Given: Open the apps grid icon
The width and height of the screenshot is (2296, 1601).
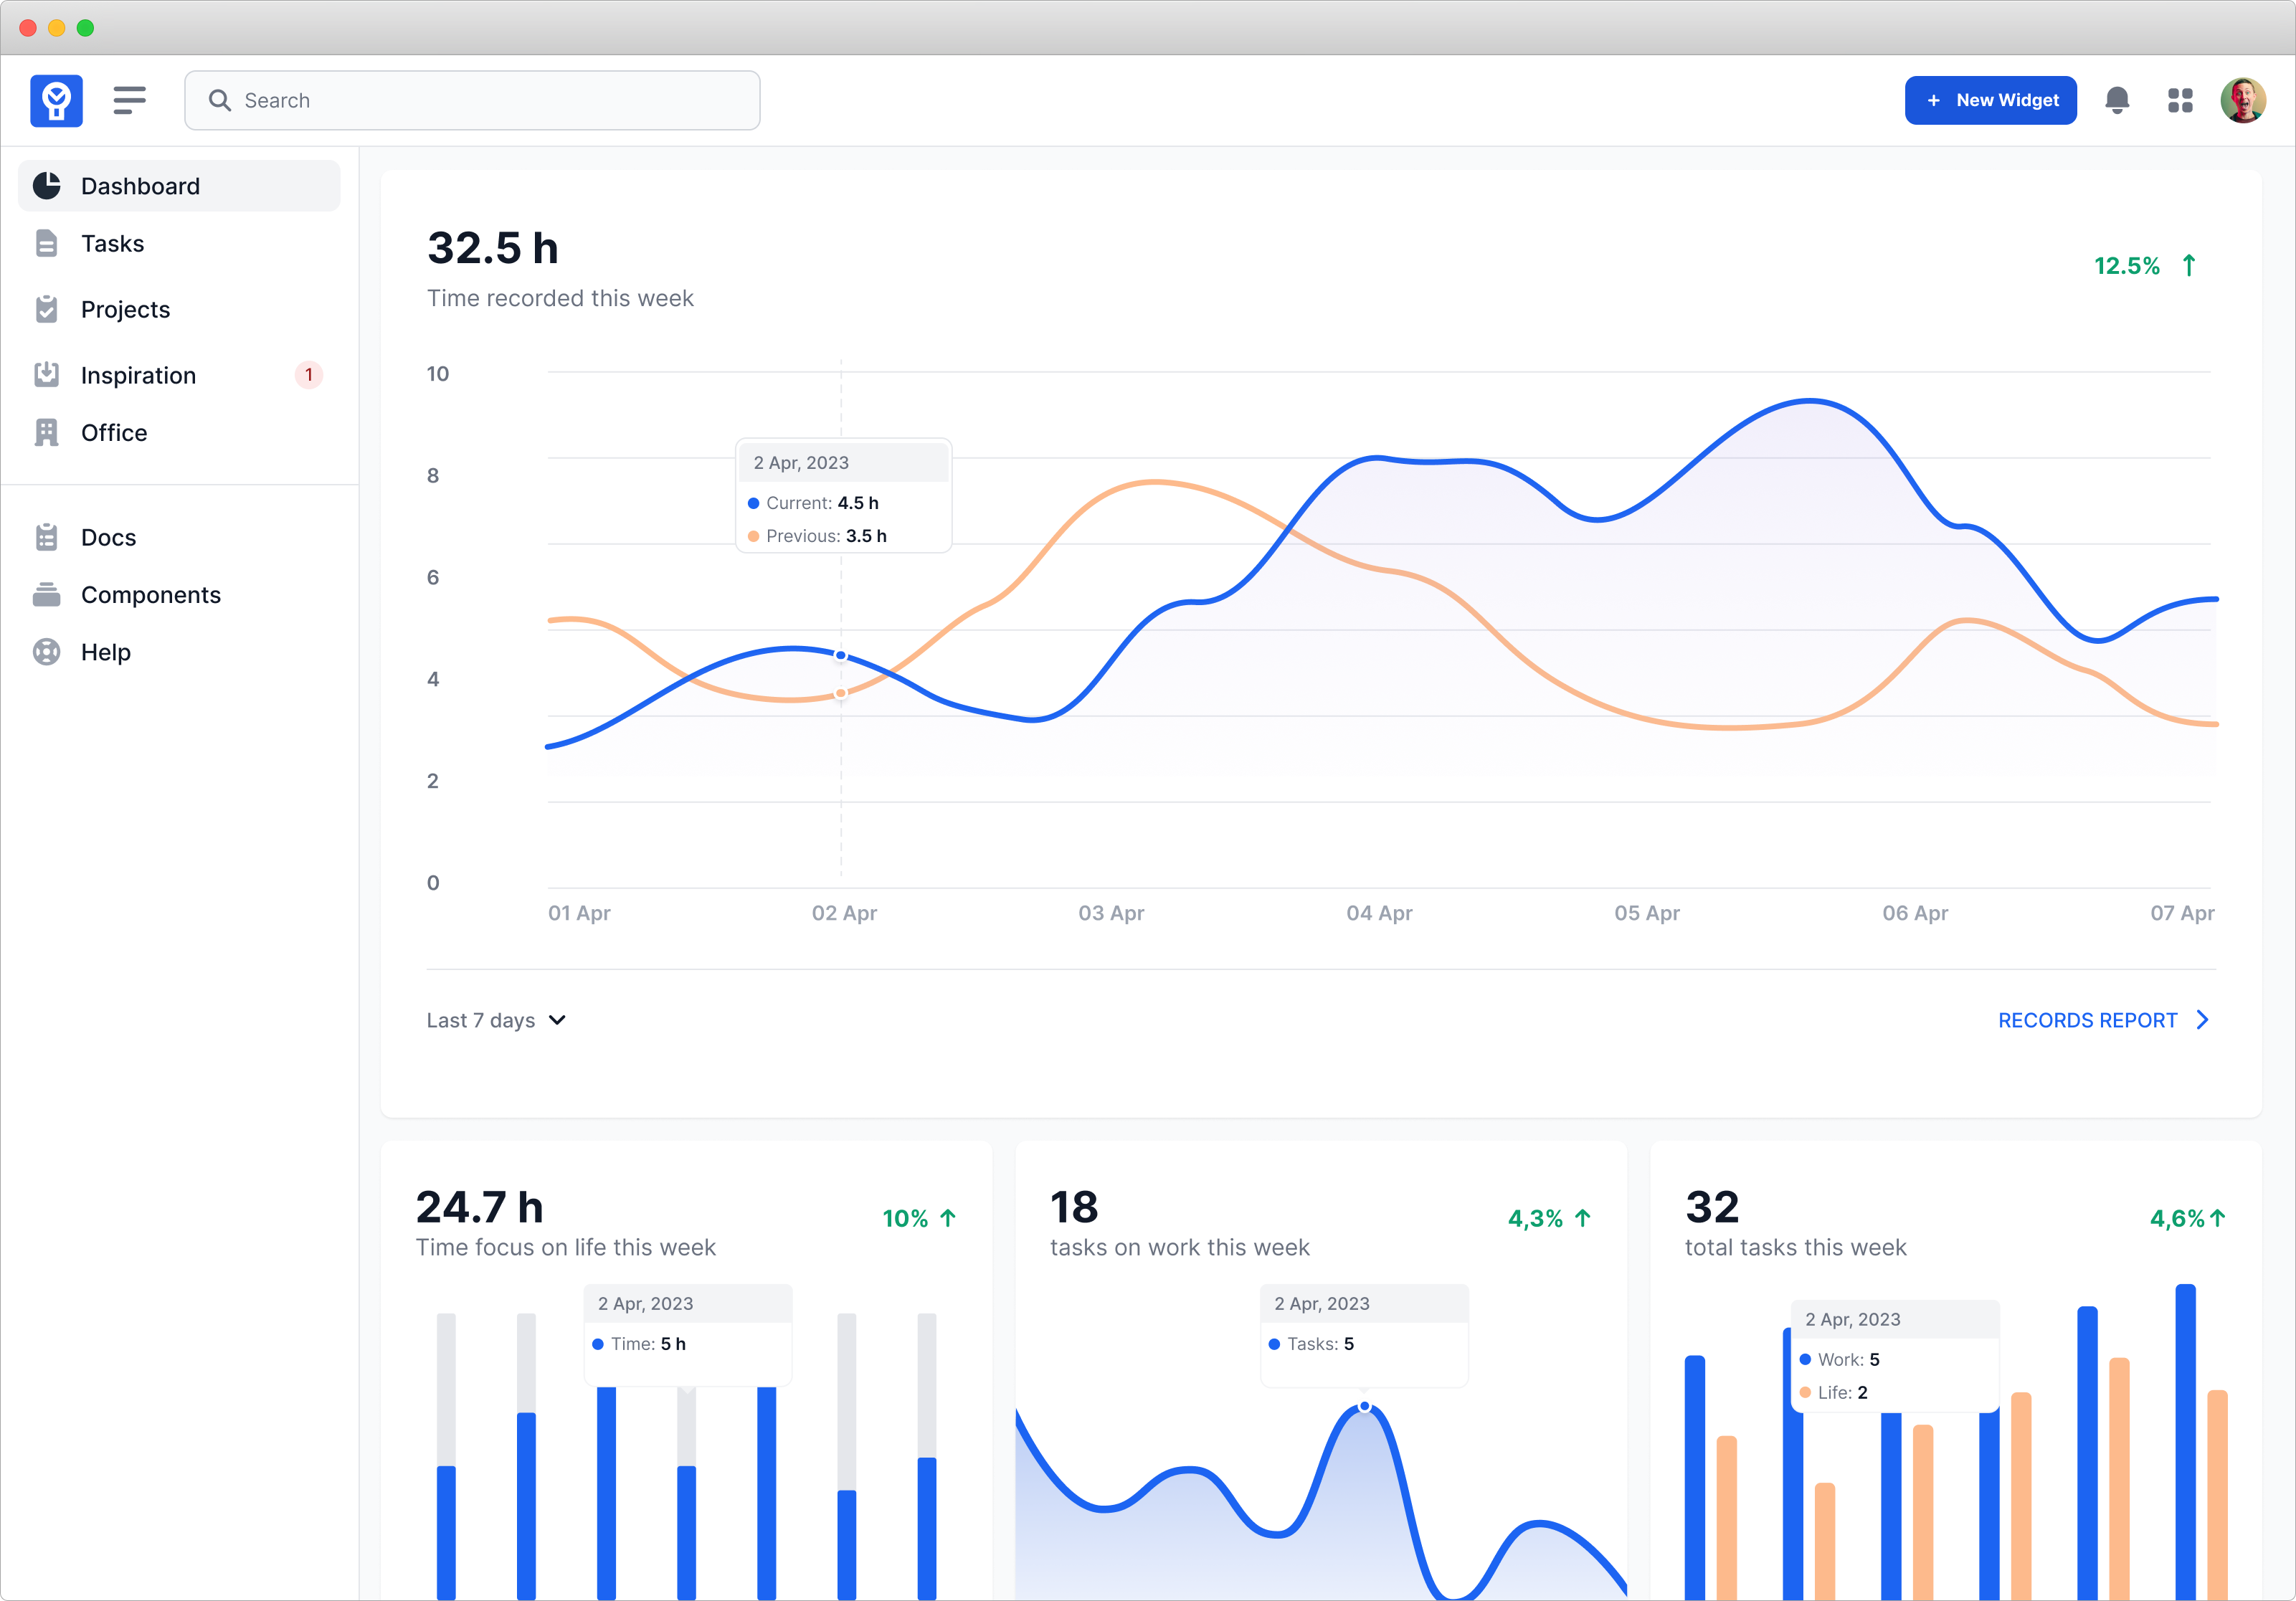Looking at the screenshot, I should 2180,100.
